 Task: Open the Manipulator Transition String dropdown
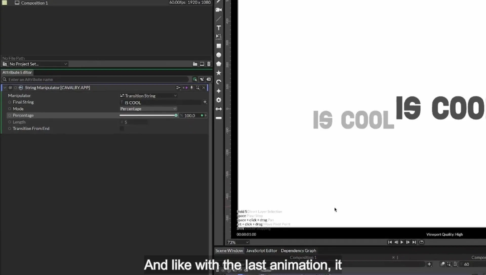[x=148, y=96]
